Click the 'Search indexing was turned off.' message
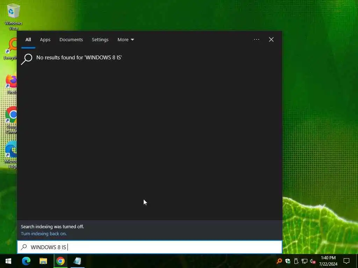This screenshot has width=358, height=268. [52, 226]
